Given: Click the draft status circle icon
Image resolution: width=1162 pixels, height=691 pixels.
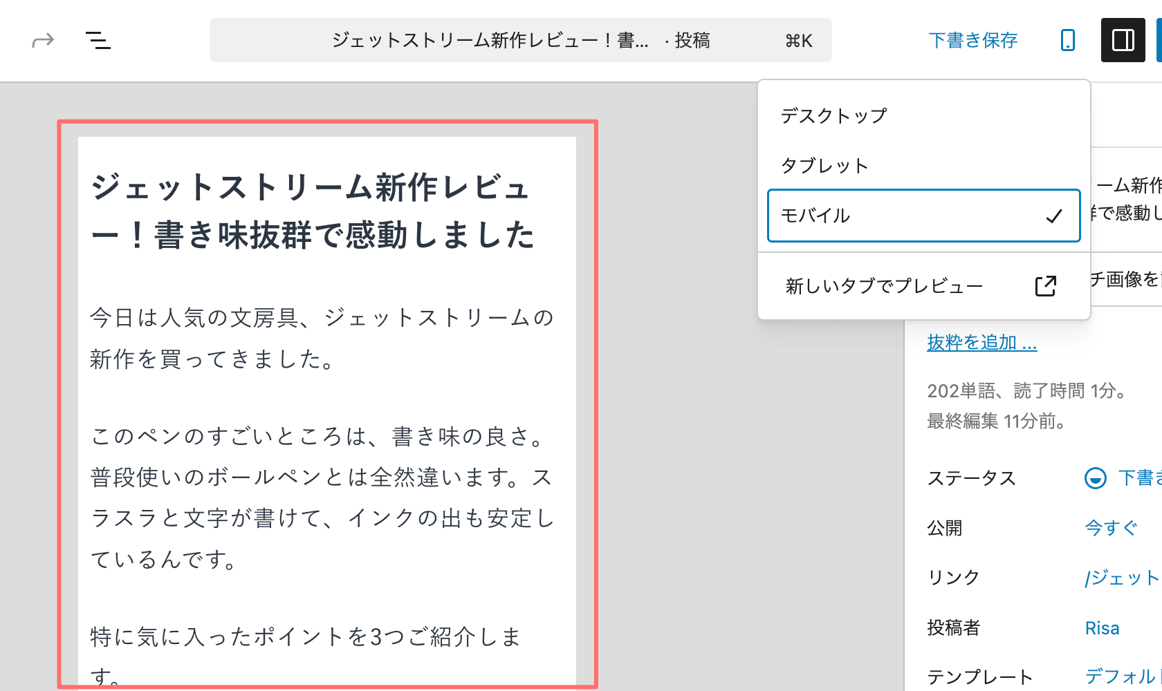Looking at the screenshot, I should pyautogui.click(x=1096, y=478).
